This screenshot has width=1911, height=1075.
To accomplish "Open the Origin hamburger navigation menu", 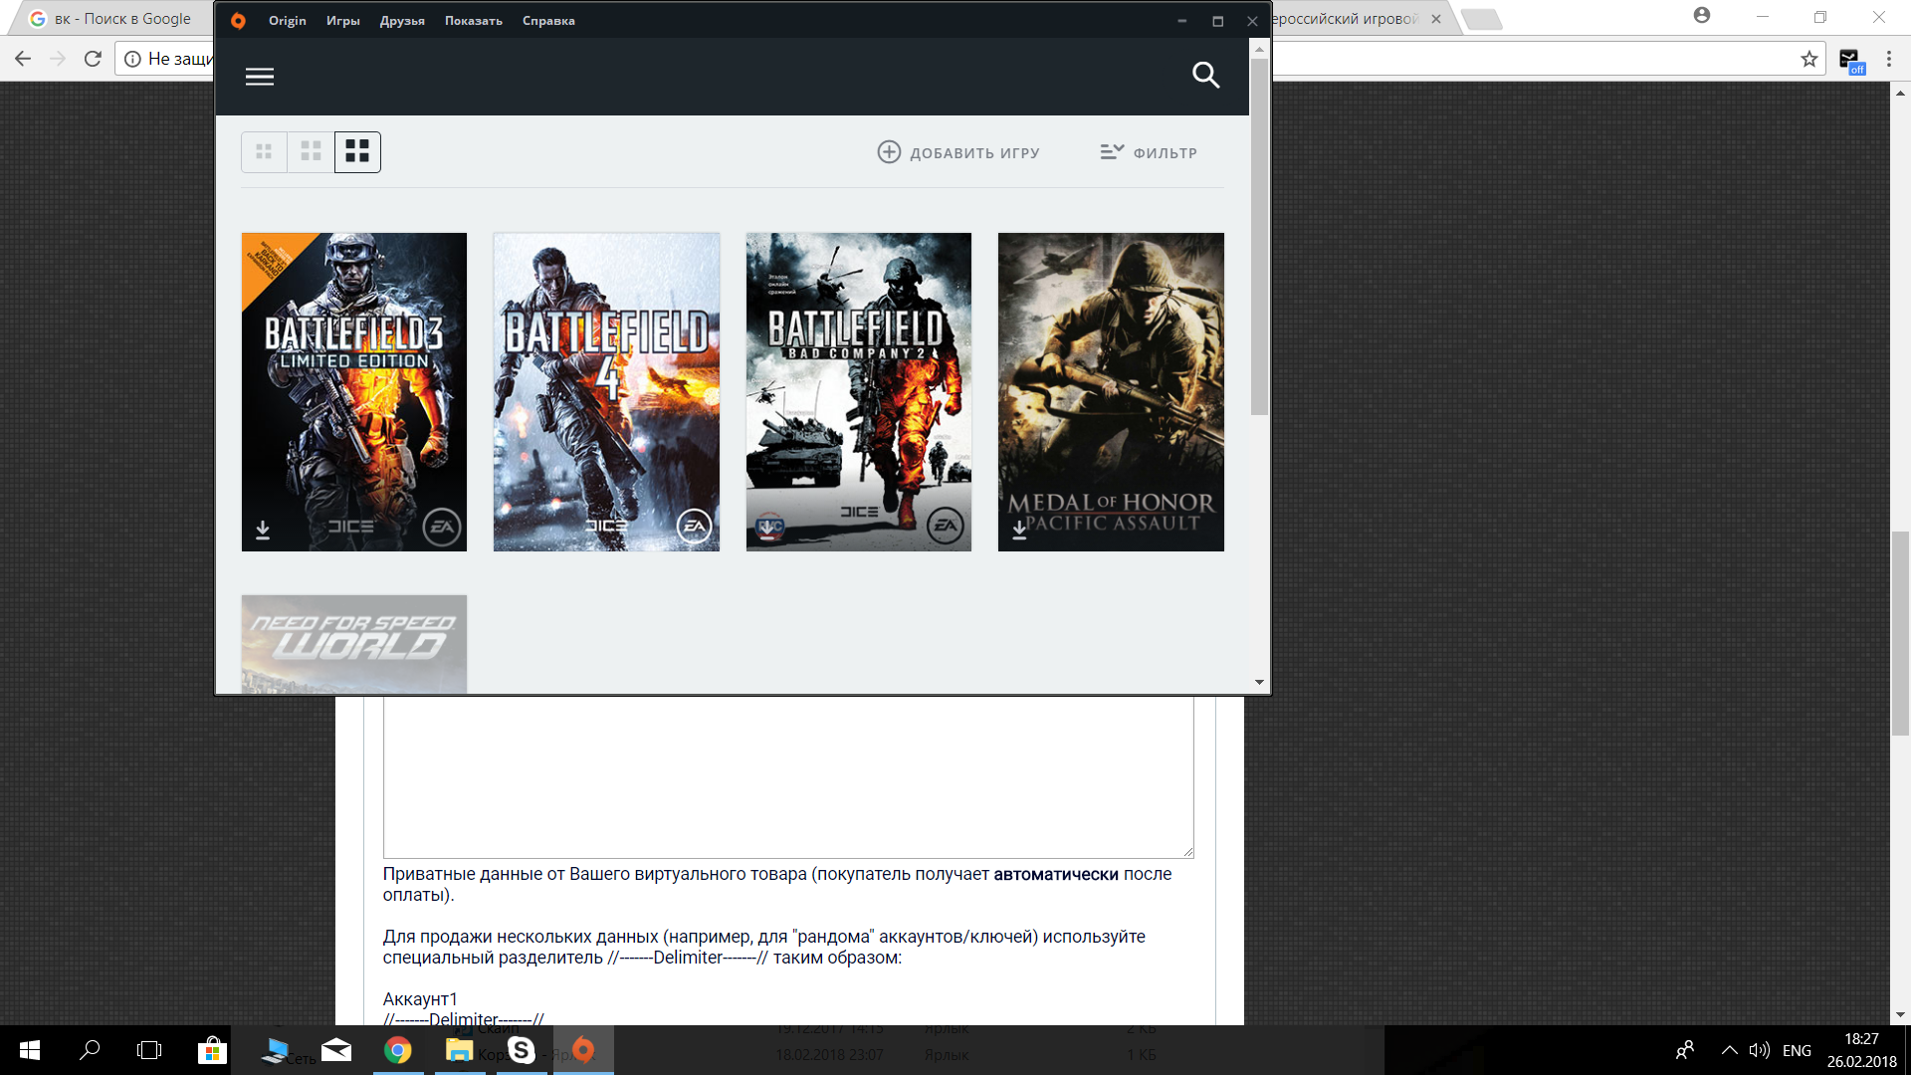I will 260,77.
